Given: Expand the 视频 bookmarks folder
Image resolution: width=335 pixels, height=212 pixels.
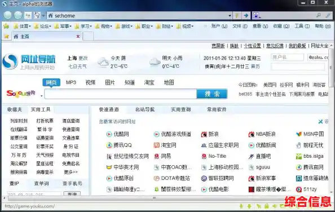Looking at the screenshot, I should pos(184,26).
